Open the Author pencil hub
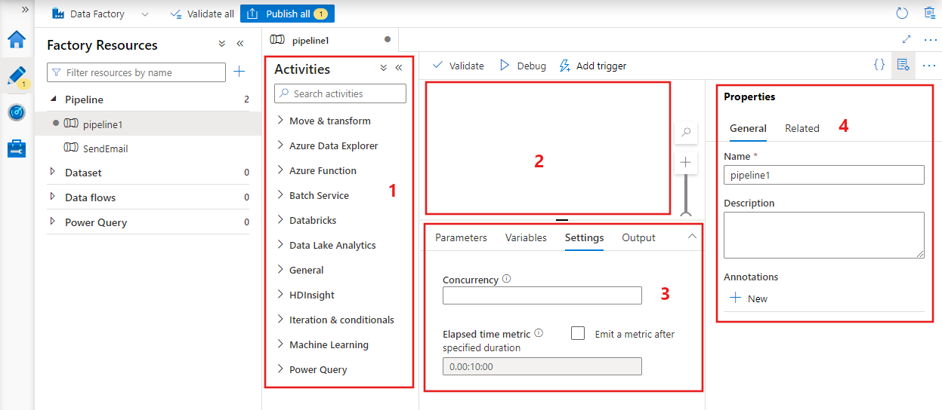Screen dimensions: 942x410 coord(16,76)
